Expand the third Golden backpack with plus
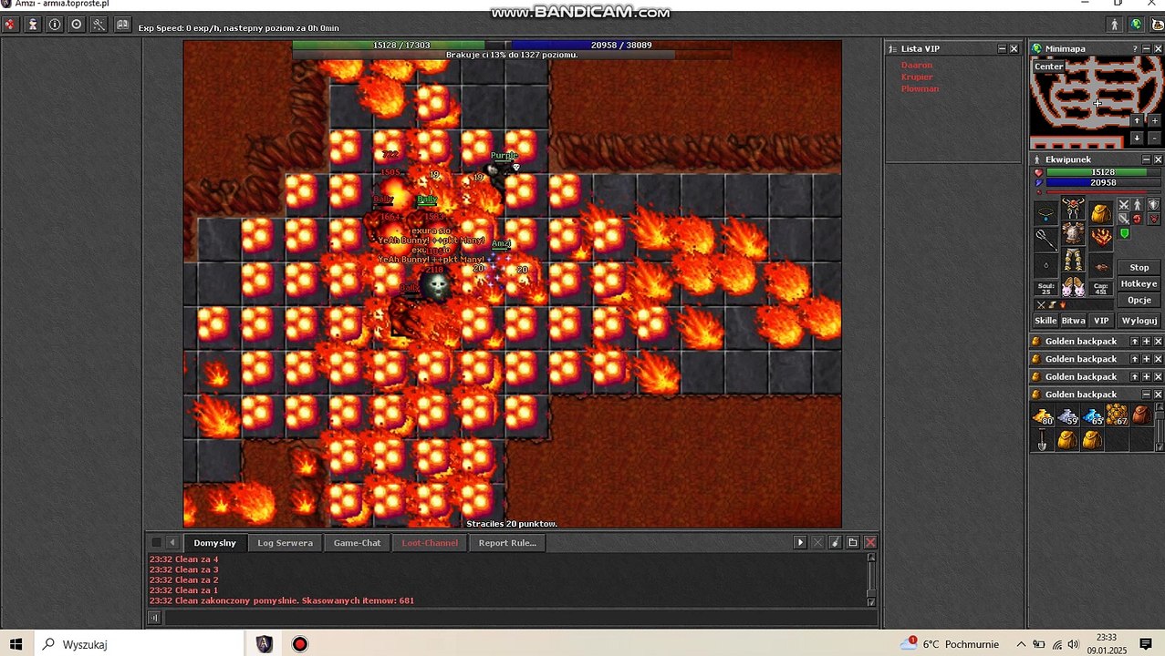Viewport: 1165px width, 656px height. point(1146,376)
